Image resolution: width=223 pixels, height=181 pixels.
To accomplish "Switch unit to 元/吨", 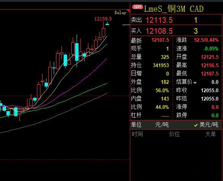I will point(162,125).
